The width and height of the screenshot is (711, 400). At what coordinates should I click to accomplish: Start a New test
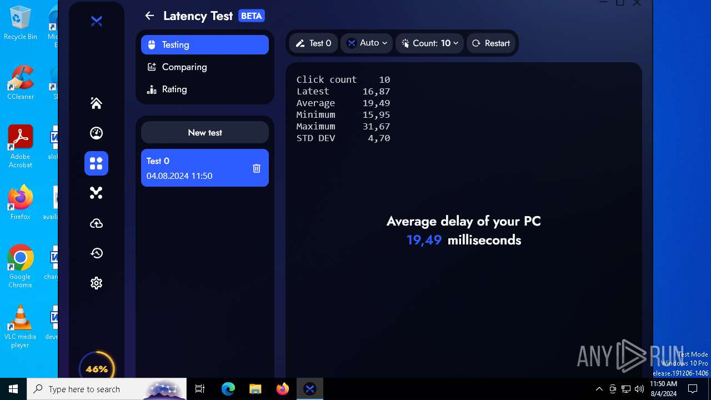point(205,133)
